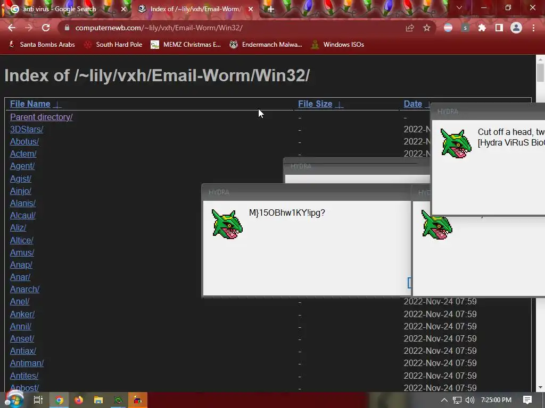Open Parent directory/ link
The image size is (545, 408).
point(42,117)
